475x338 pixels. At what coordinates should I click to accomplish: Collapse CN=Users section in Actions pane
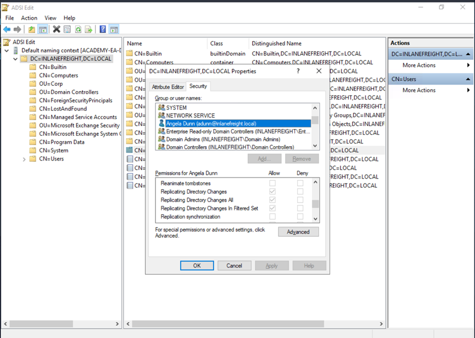click(468, 79)
